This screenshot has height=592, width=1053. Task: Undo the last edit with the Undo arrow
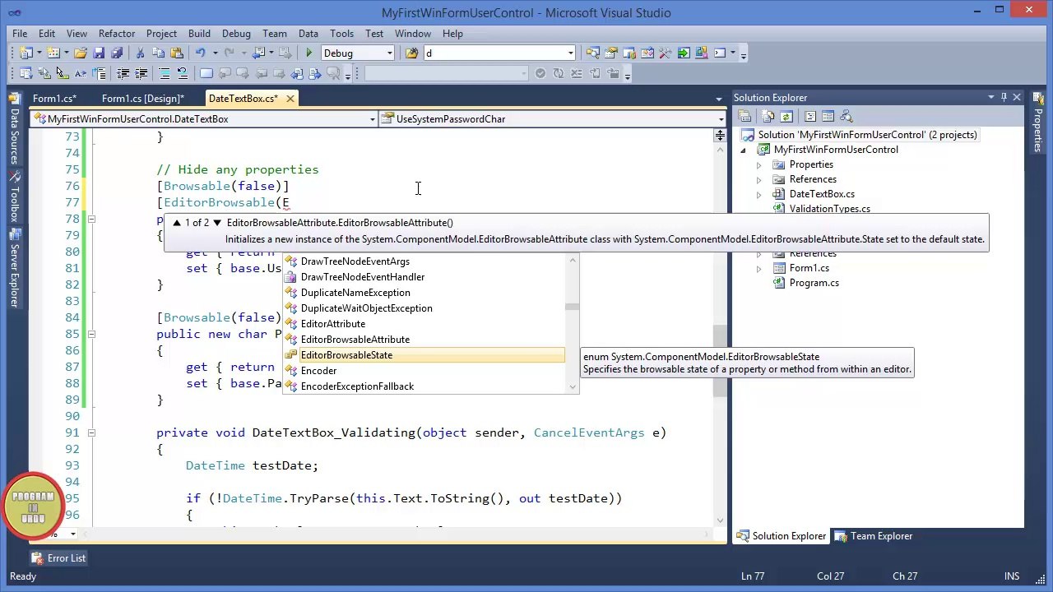[200, 53]
